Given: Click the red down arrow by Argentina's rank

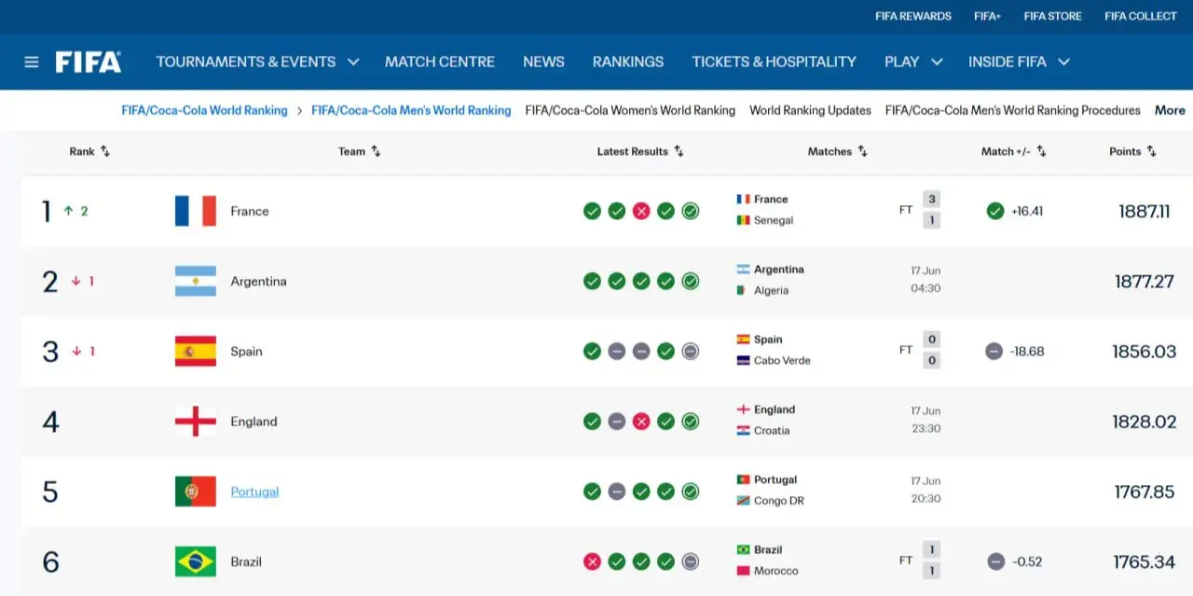Looking at the screenshot, I should pyautogui.click(x=76, y=281).
